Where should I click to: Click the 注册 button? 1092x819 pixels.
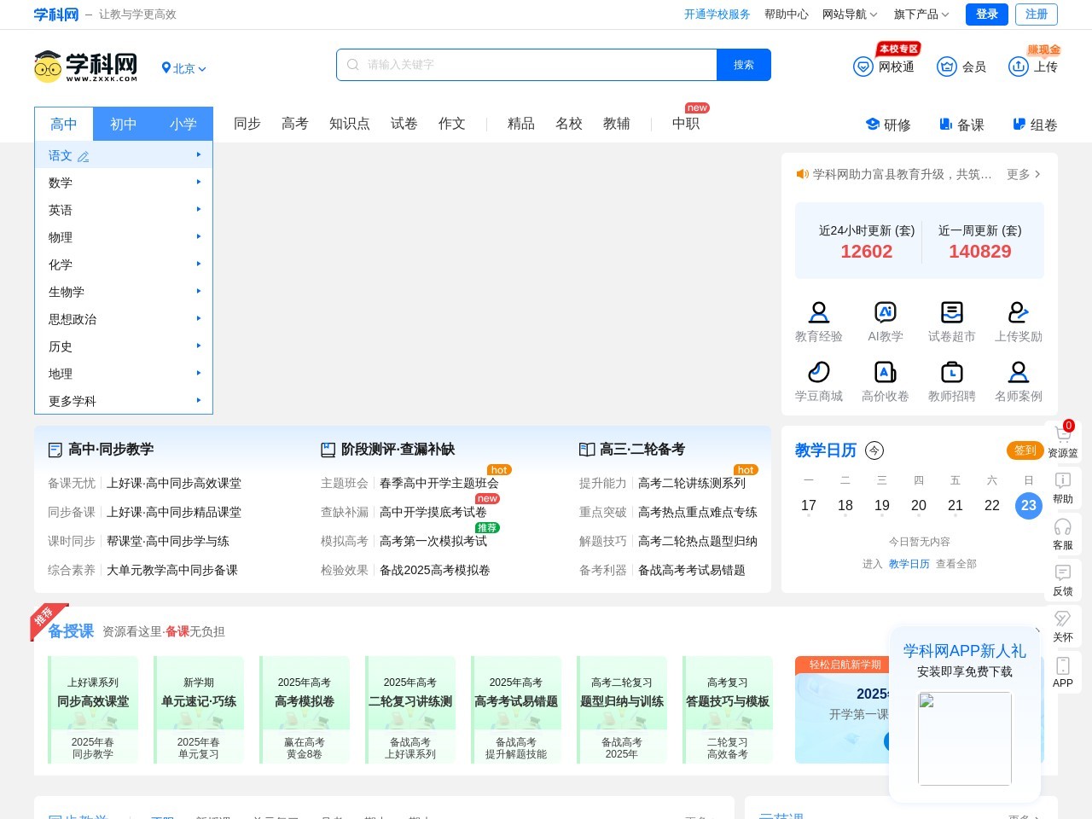point(1037,15)
